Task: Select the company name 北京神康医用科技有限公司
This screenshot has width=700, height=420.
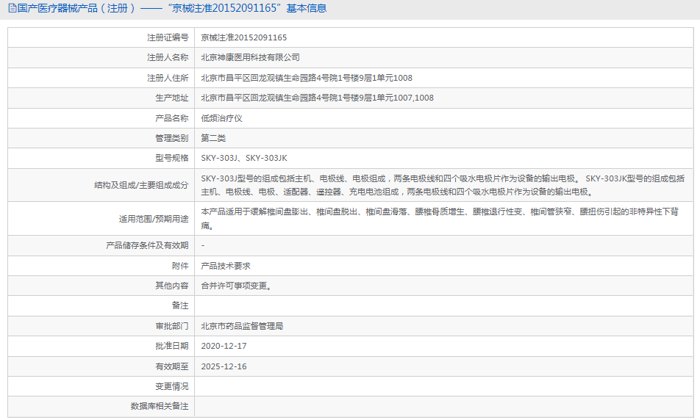Action: coord(251,57)
